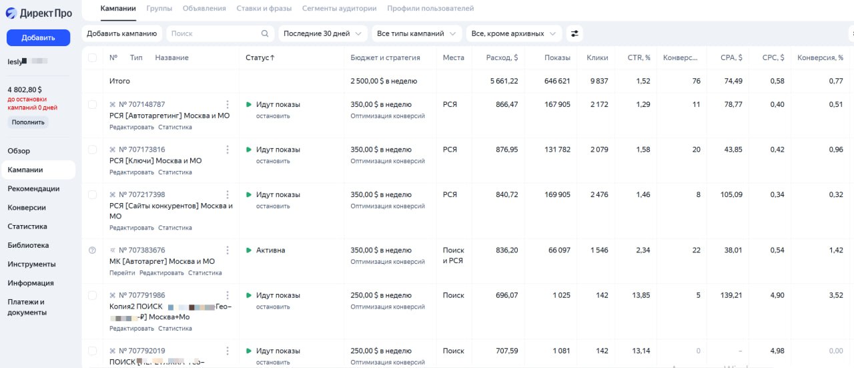
Task: Click Пополнить to top up balance
Action: click(x=28, y=122)
